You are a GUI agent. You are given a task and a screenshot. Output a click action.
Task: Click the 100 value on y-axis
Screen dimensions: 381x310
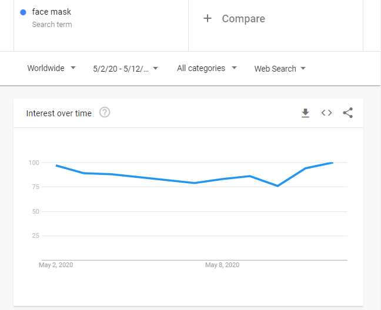coord(33,162)
